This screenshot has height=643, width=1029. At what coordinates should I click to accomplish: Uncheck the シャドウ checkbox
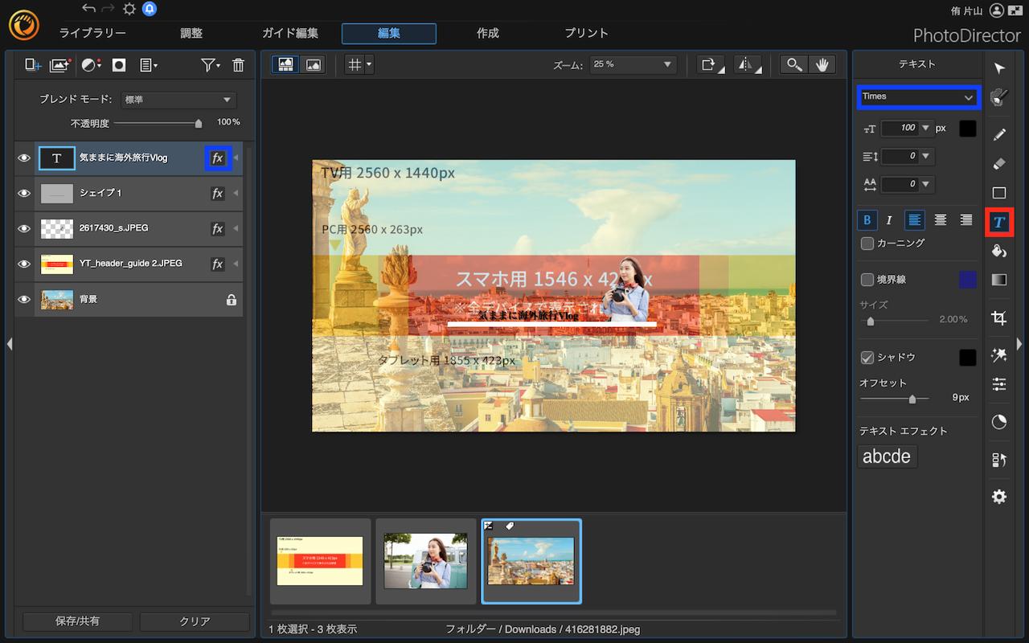[867, 357]
